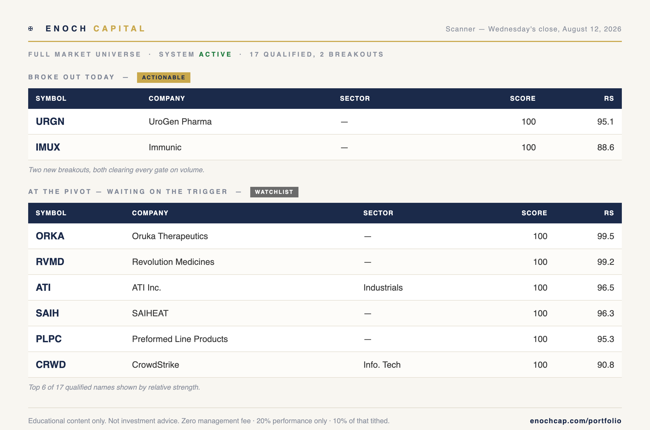The image size is (650, 430).
Task: Click the score 100 in the RVMD row
Action: coord(540,262)
